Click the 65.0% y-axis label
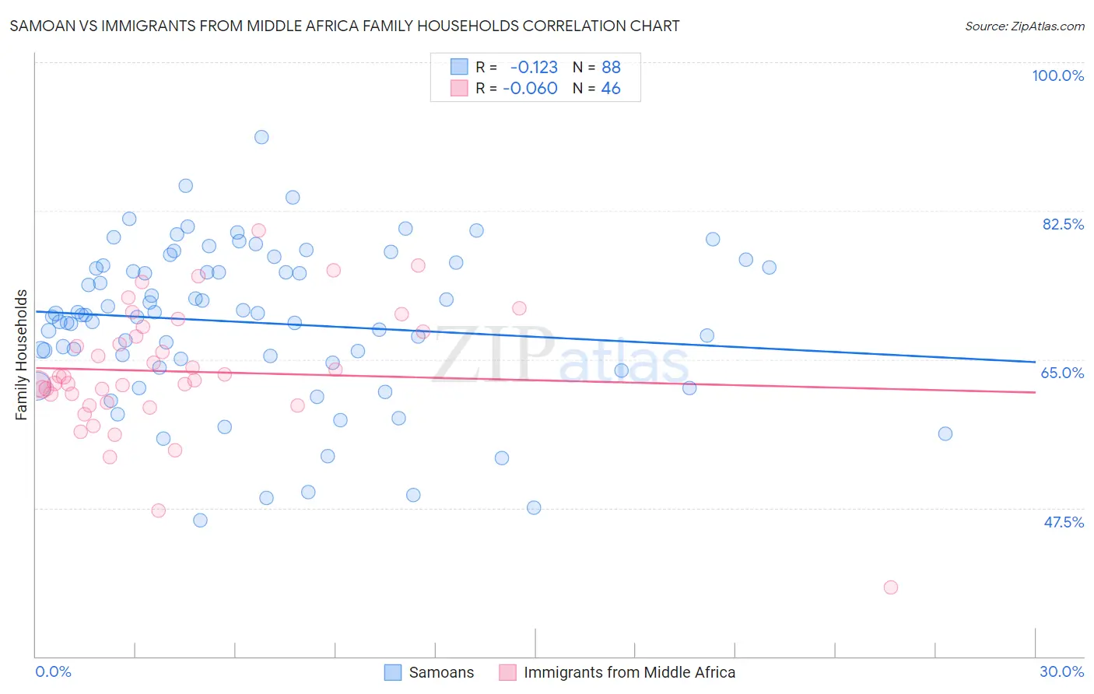 (1062, 373)
